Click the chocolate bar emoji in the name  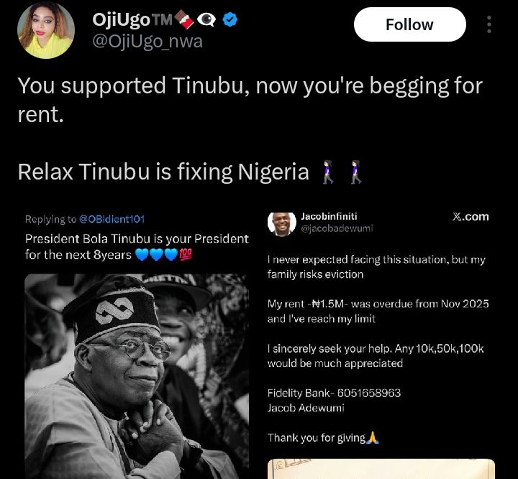pyautogui.click(x=186, y=20)
